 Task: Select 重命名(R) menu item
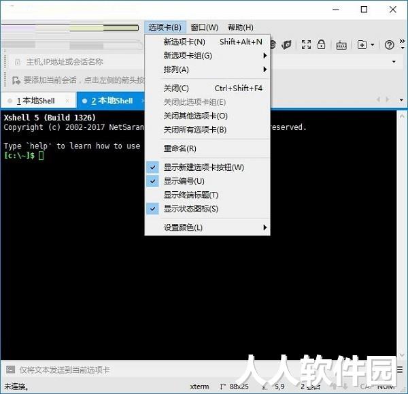(x=207, y=148)
